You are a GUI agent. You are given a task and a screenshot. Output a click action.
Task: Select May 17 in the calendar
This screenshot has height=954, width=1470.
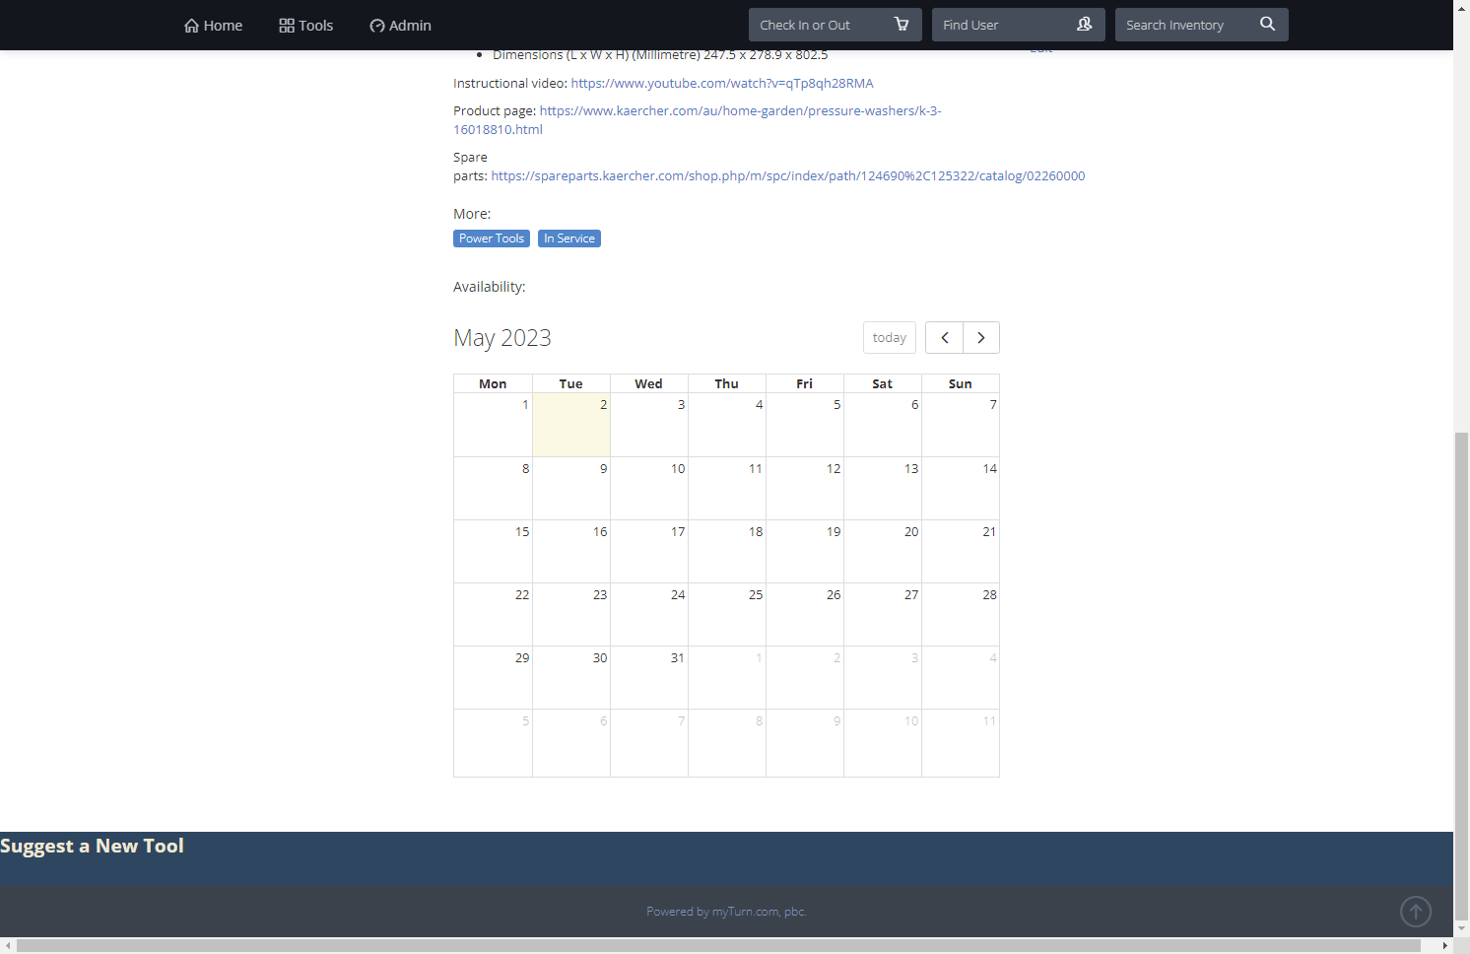click(x=649, y=551)
